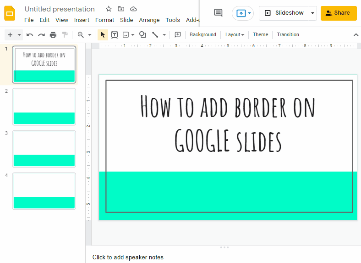Open the zoom level dropdown arrow
The width and height of the screenshot is (361, 263).
90,35
